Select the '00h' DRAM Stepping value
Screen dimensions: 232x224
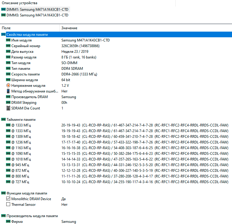pyautogui.click(x=64, y=103)
